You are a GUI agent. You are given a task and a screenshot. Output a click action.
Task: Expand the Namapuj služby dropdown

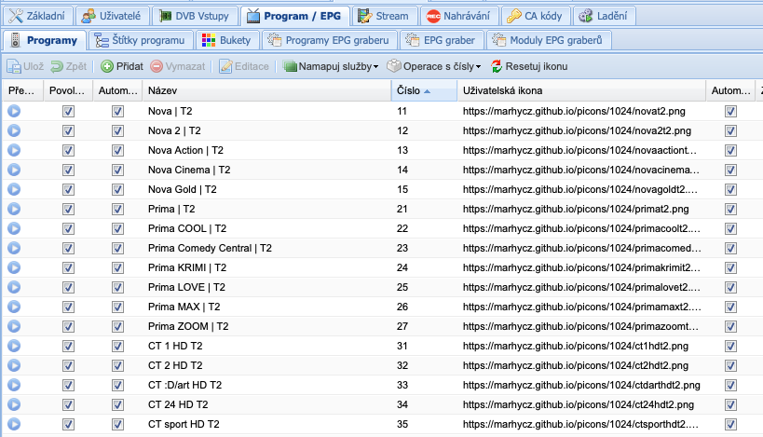coord(331,67)
